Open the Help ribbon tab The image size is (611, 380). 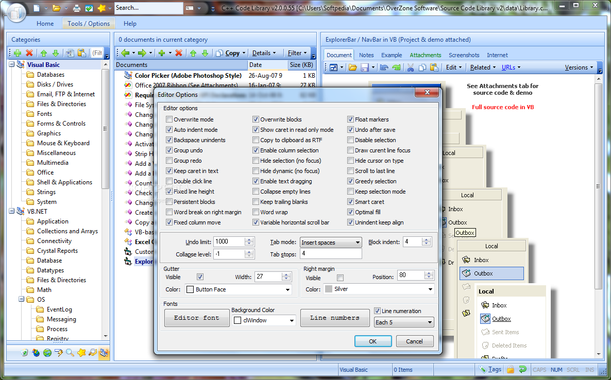(x=130, y=23)
